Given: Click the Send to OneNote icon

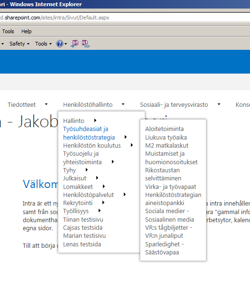Looking at the screenshot, I should pos(74,44).
